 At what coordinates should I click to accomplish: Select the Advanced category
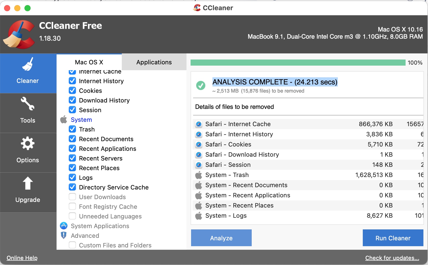[85, 236]
